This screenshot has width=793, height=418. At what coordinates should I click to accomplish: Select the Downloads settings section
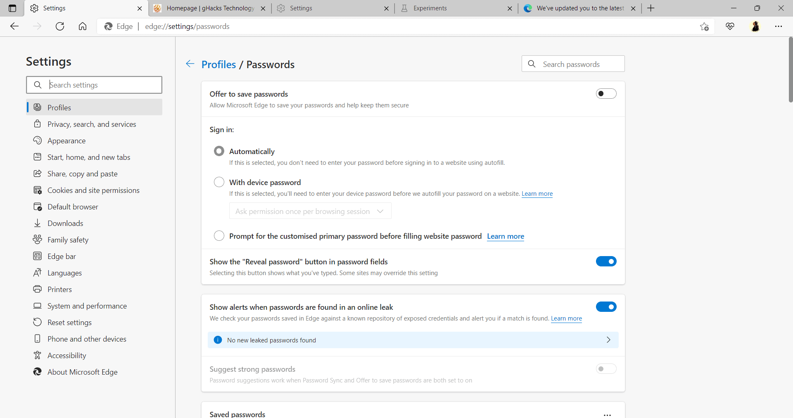point(65,223)
